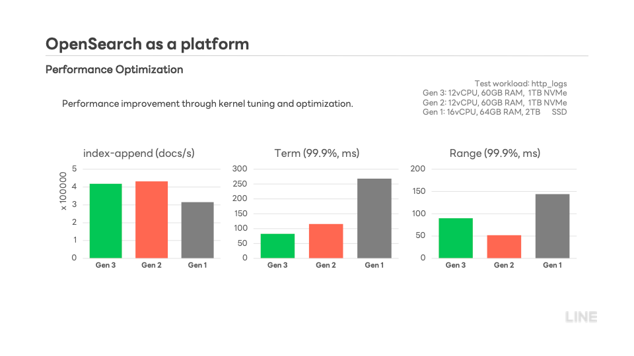The image size is (634, 356).
Task: Select the Gen 2 axis label under Range chart
Action: [504, 265]
